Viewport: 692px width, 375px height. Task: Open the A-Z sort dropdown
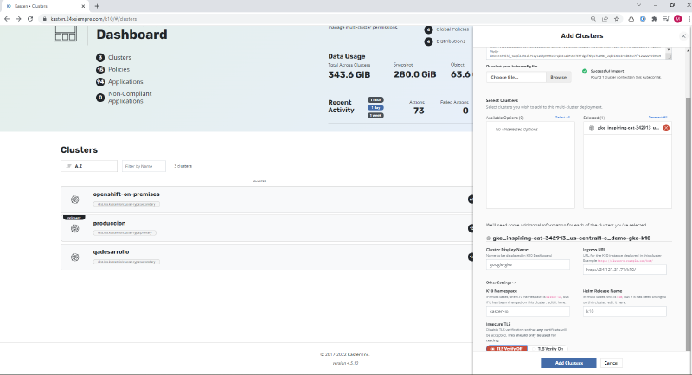click(x=89, y=166)
